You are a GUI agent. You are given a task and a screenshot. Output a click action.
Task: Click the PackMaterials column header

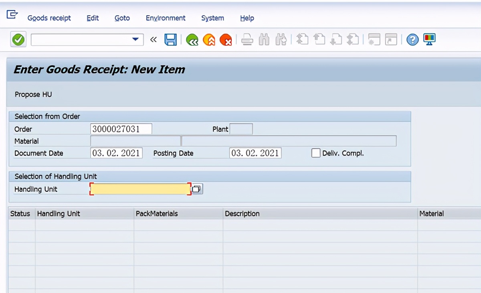178,214
